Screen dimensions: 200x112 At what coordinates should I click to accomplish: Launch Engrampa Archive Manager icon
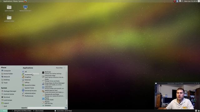pyautogui.click(x=43, y=84)
